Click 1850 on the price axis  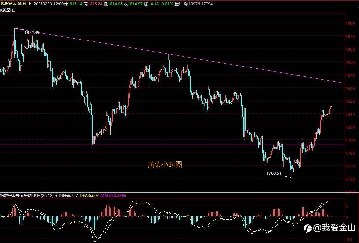pos(350,62)
